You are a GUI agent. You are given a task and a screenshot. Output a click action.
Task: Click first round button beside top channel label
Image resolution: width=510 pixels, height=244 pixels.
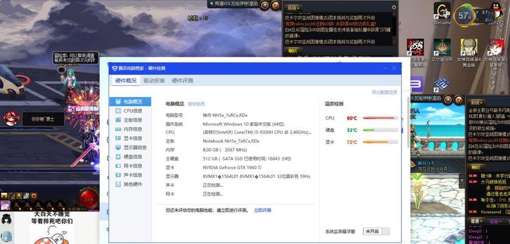(265, 4)
